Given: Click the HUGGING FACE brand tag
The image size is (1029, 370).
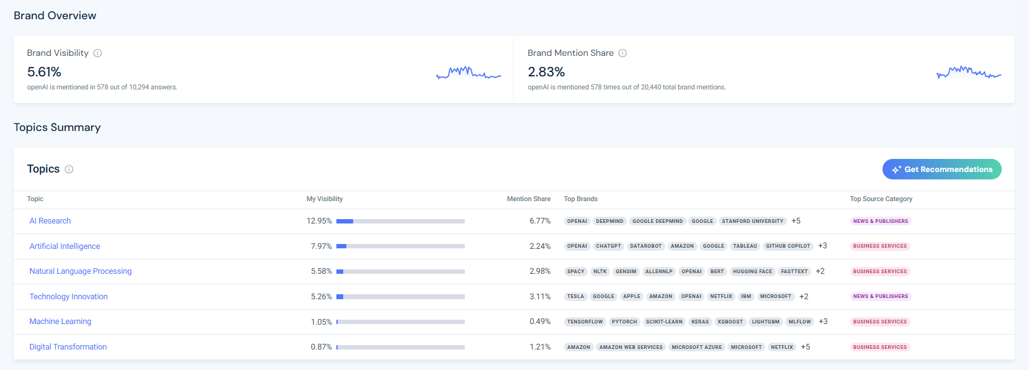Looking at the screenshot, I should (752, 271).
